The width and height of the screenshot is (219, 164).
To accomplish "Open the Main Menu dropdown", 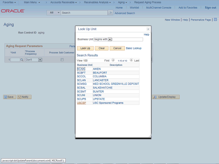I will click(x=32, y=2).
